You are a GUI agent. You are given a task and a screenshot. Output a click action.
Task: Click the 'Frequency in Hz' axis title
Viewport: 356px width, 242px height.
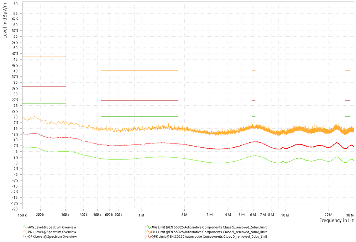coord(336,221)
